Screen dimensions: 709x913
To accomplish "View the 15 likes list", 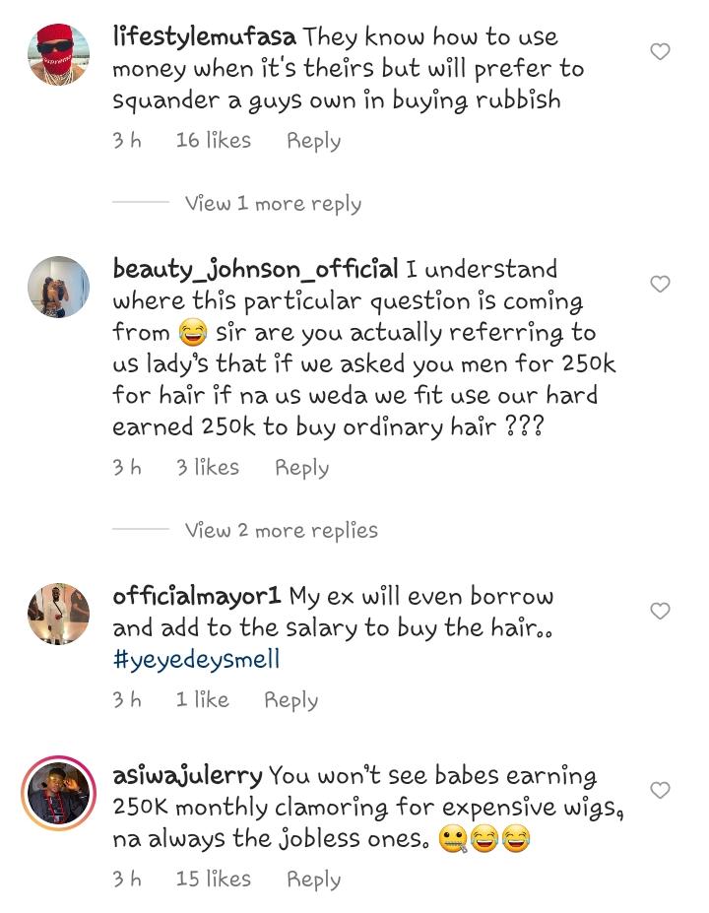I will [x=214, y=879].
